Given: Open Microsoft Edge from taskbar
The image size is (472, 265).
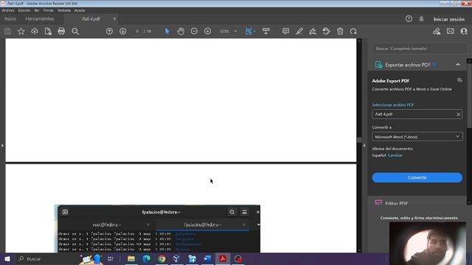Looking at the screenshot, I should coord(147,258).
